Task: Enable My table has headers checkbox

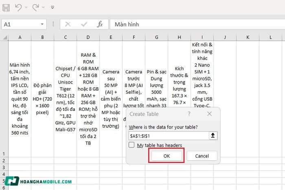Action: (132, 145)
